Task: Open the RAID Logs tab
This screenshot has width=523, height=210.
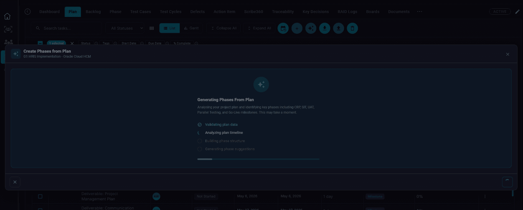Action: (x=347, y=12)
